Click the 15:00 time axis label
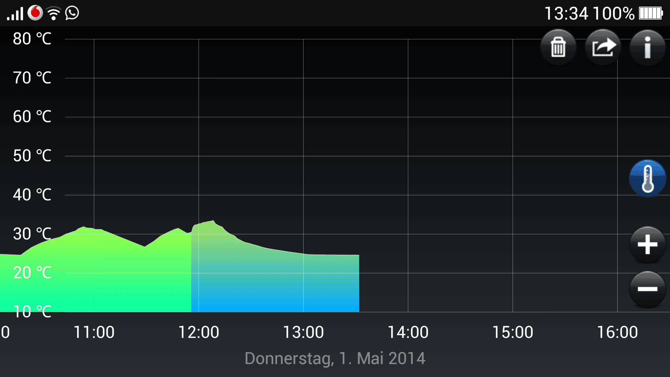The image size is (670, 377). (x=513, y=332)
